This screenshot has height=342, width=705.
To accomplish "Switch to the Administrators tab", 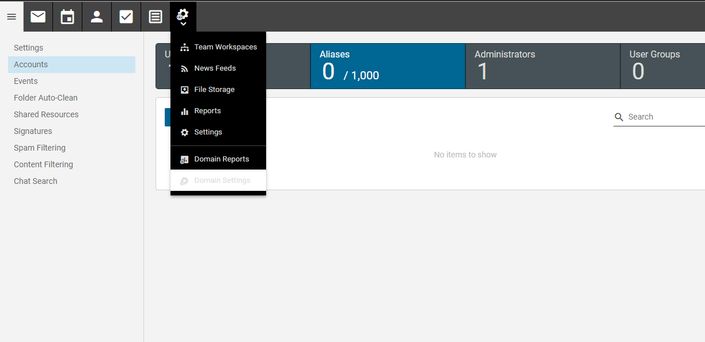I will tap(542, 66).
